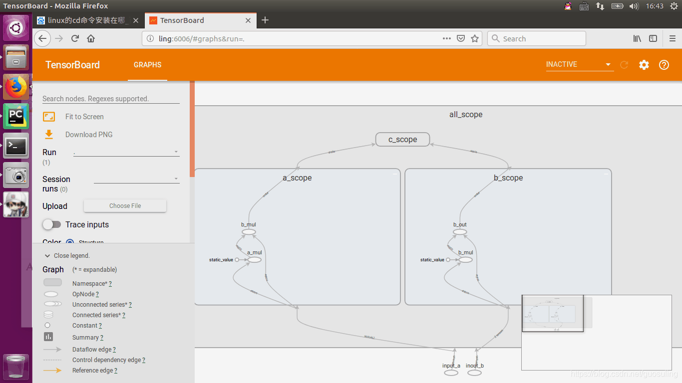
Task: Reload the page in Firefox
Action: coord(75,38)
